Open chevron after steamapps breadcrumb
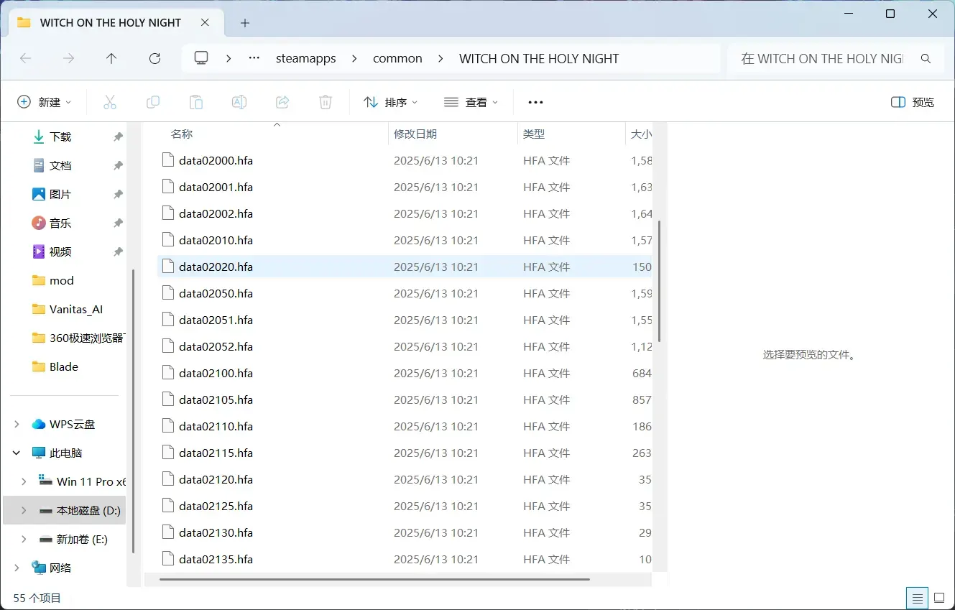 click(354, 58)
